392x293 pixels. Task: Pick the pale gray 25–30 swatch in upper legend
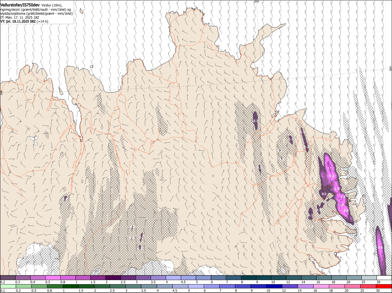click(x=369, y=278)
